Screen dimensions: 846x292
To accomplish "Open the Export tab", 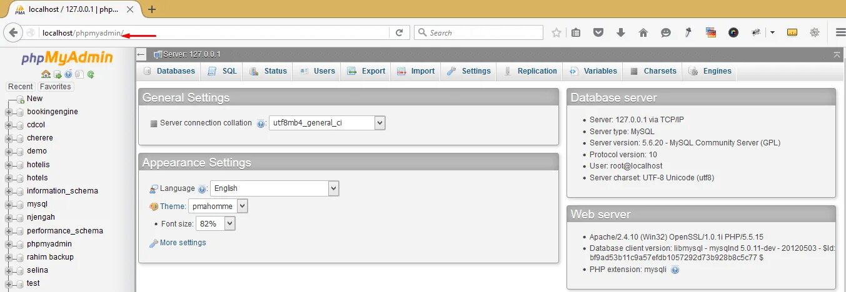I will [x=366, y=71].
